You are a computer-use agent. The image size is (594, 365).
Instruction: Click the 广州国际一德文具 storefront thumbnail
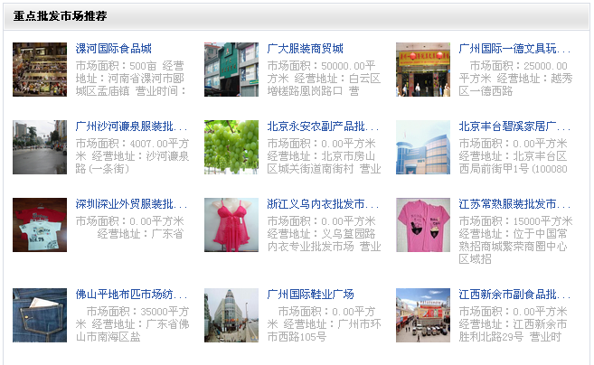[x=423, y=70]
